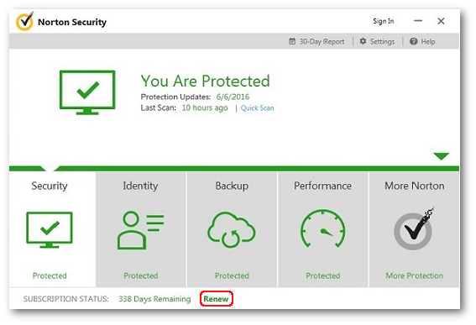
Task: Click Protected status under Performance
Action: point(323,275)
